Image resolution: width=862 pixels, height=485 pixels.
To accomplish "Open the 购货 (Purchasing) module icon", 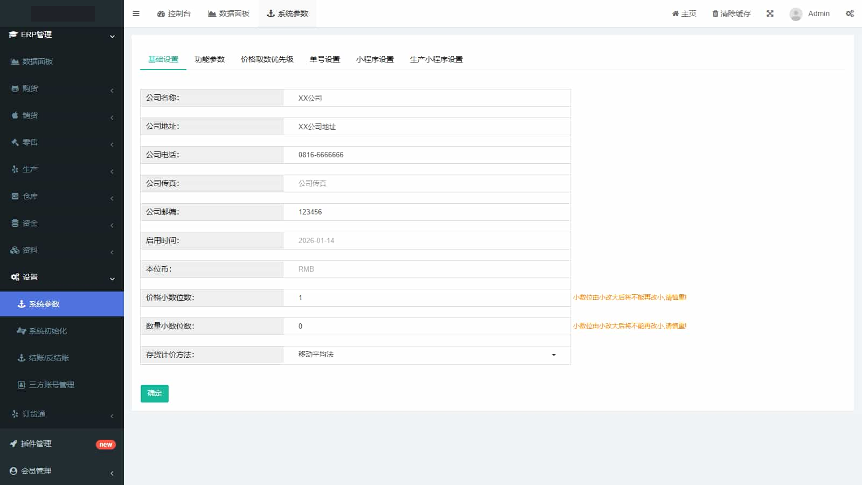I will click(x=15, y=88).
